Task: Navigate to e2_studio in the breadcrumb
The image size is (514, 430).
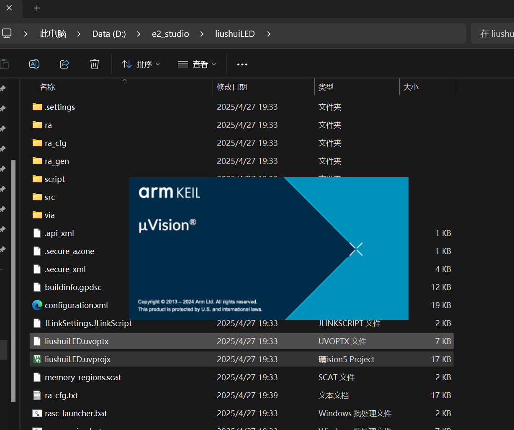Action: [x=170, y=34]
